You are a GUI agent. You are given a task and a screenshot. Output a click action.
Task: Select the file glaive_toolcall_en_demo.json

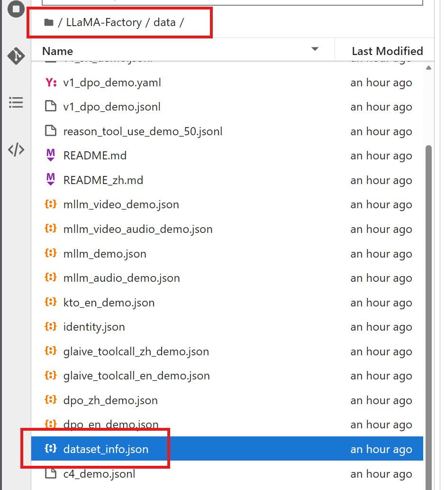pyautogui.click(x=227, y=376)
